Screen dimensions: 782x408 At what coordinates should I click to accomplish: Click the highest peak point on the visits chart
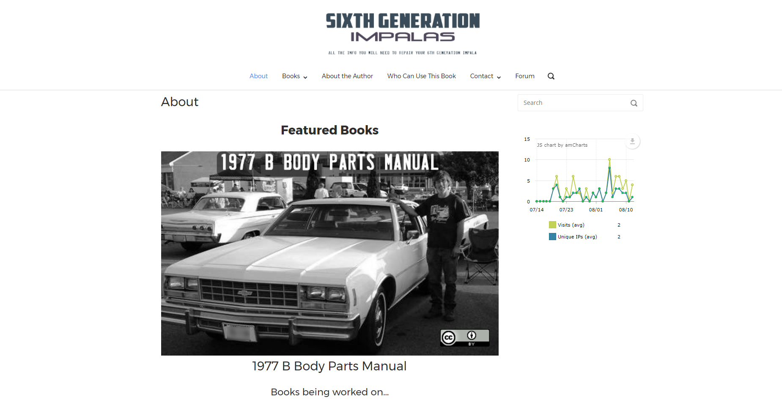(x=609, y=159)
